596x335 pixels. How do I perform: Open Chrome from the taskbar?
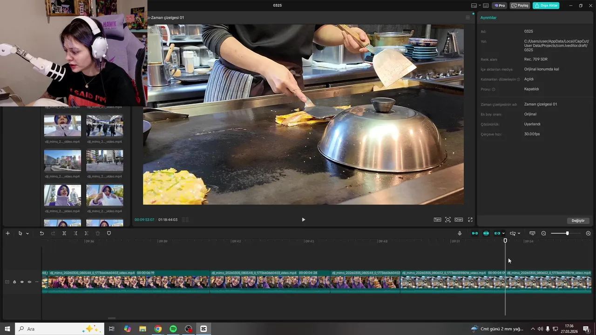click(x=158, y=329)
